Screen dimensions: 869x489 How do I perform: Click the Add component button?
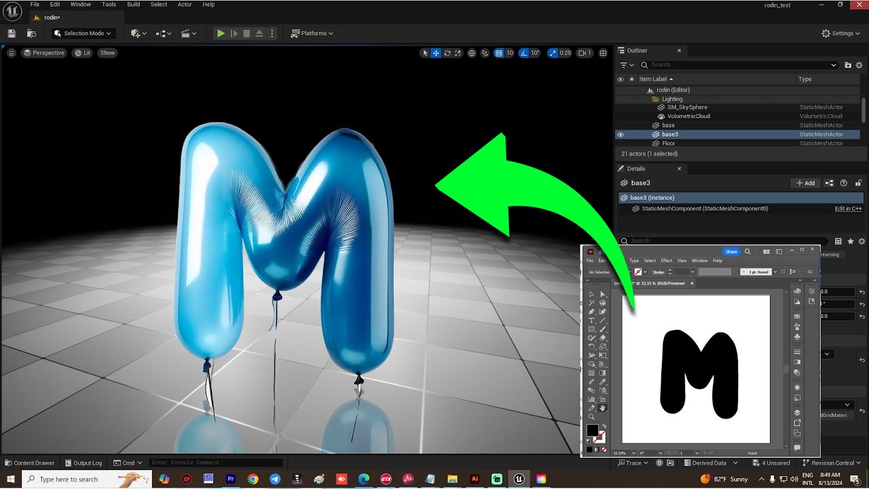pyautogui.click(x=805, y=183)
